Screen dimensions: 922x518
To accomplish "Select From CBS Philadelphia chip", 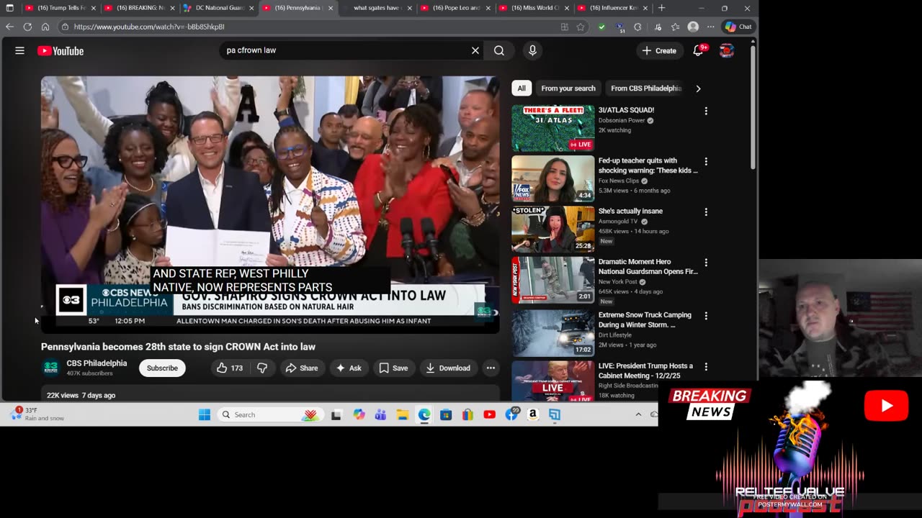I will 645,88.
